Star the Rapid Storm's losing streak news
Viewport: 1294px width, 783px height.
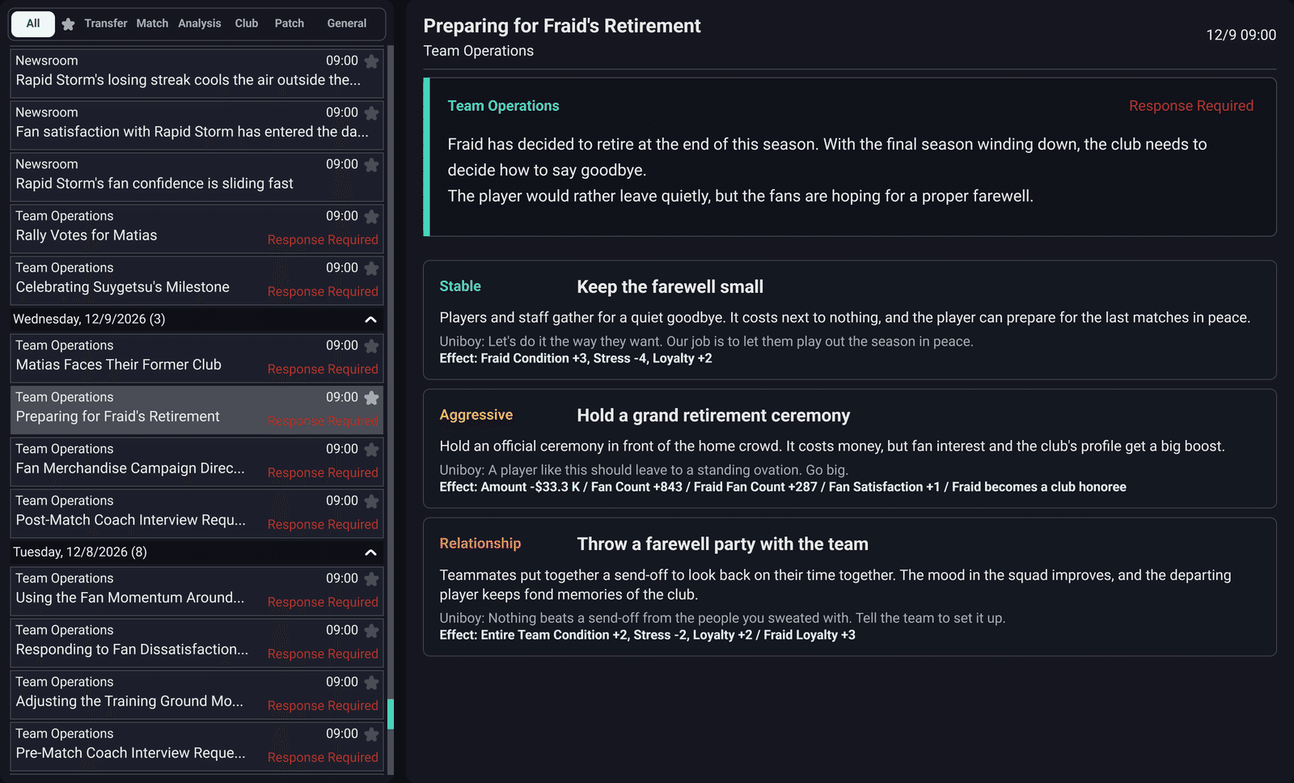(371, 61)
